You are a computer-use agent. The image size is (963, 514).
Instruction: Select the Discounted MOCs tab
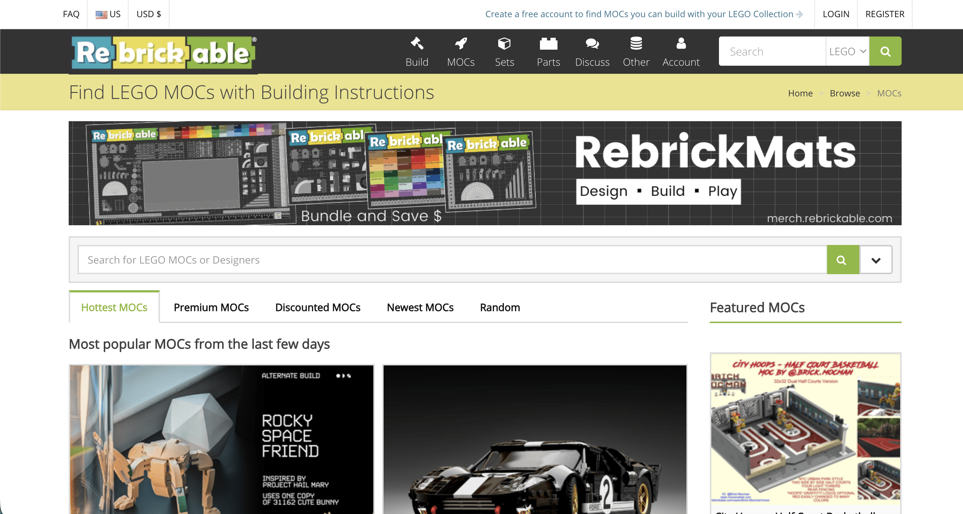[x=317, y=307]
